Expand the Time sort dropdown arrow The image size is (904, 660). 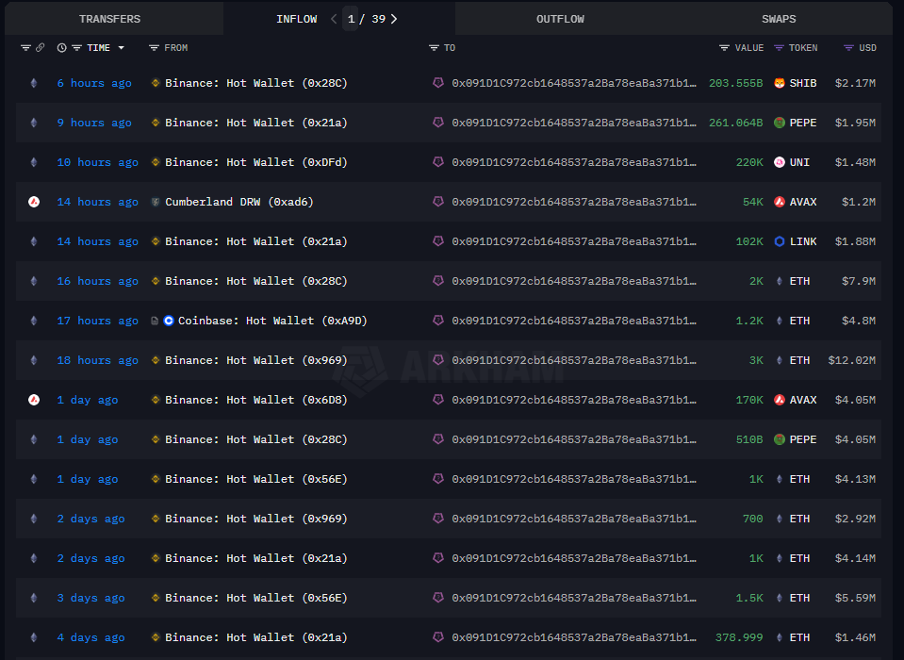[x=121, y=48]
